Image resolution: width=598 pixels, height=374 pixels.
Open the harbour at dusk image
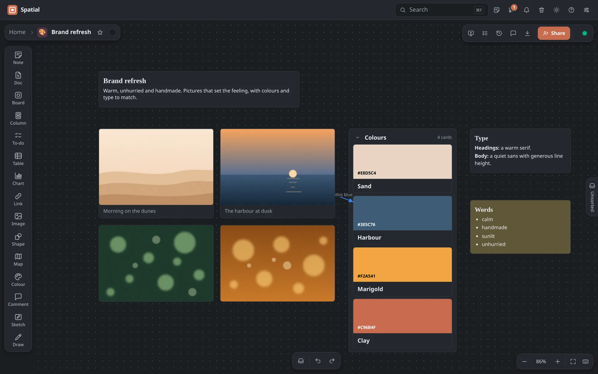[x=277, y=167]
